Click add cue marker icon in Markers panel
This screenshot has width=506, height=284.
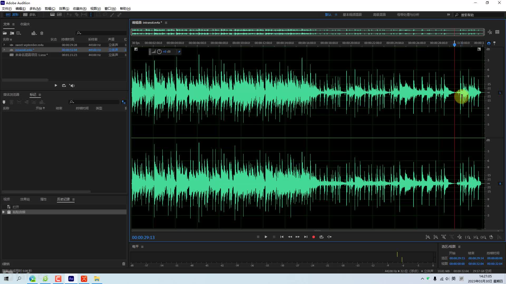(4, 102)
